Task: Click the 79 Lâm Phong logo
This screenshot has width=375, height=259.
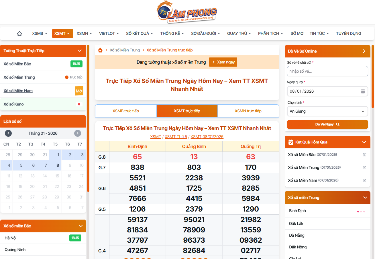Action: [x=187, y=12]
